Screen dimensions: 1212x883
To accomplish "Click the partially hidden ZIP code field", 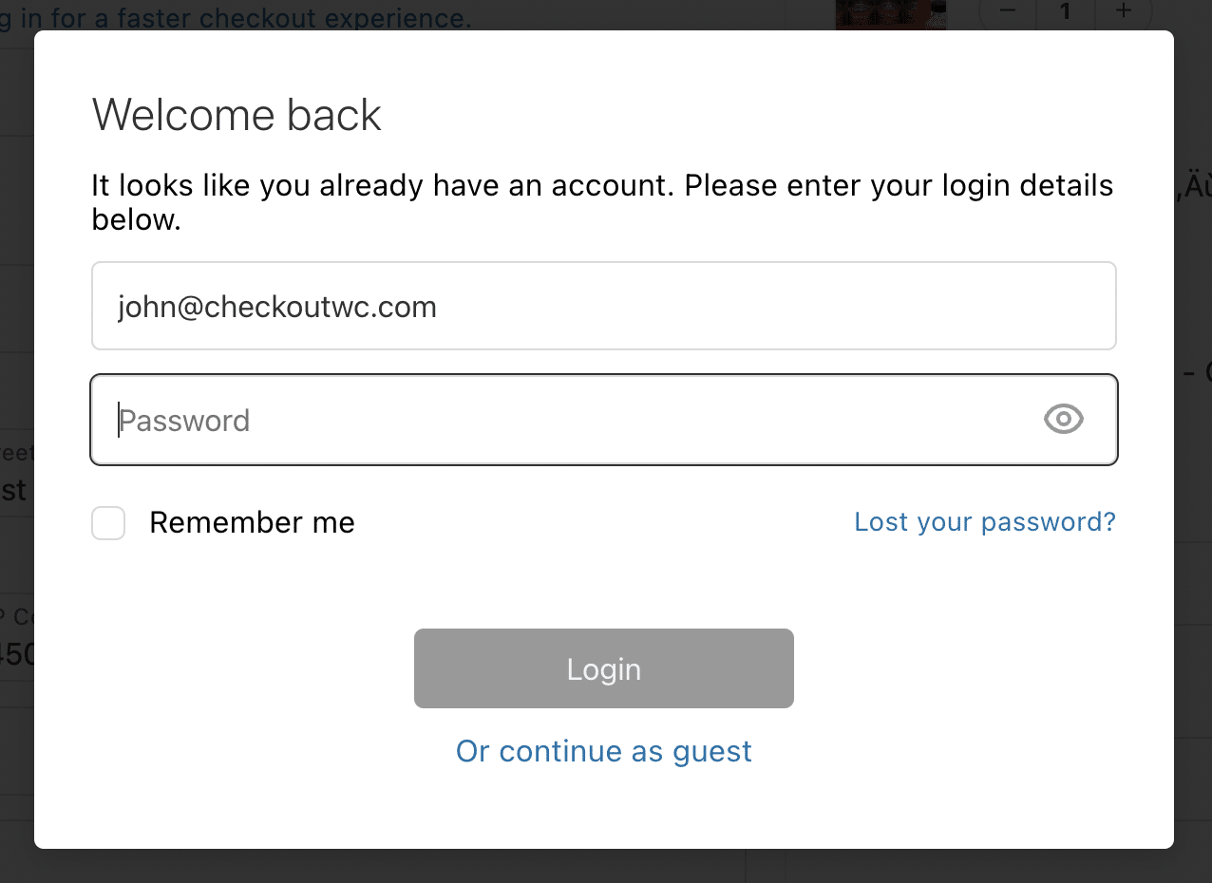I will coord(16,638).
